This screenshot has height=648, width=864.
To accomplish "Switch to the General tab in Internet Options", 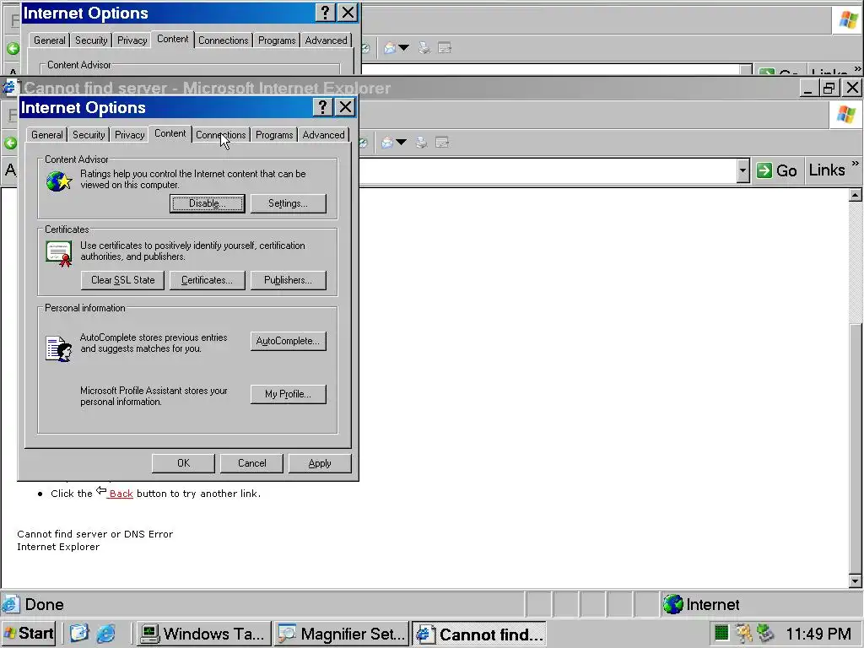I will (x=47, y=135).
